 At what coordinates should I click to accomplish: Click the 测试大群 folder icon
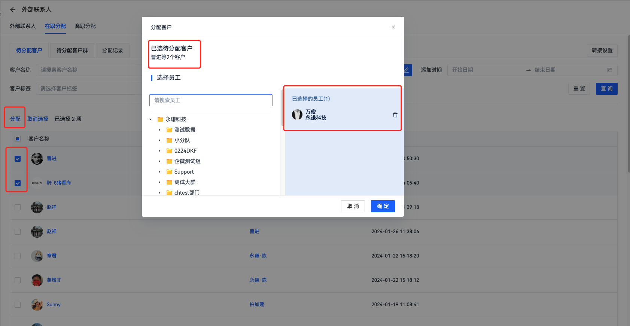click(169, 182)
